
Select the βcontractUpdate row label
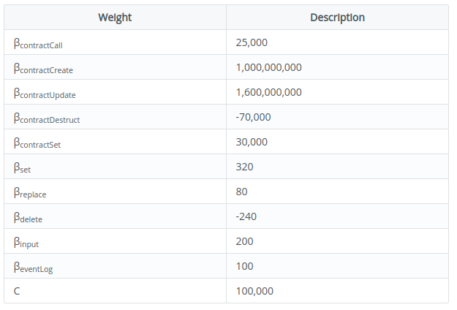(x=45, y=93)
